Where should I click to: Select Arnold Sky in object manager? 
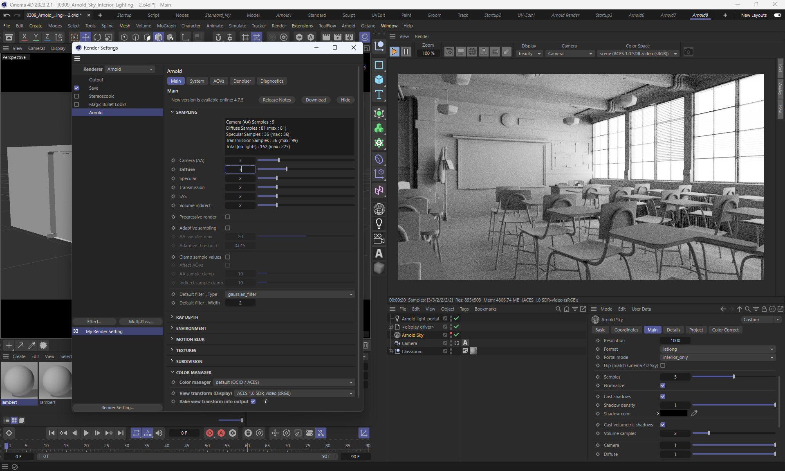pos(412,335)
